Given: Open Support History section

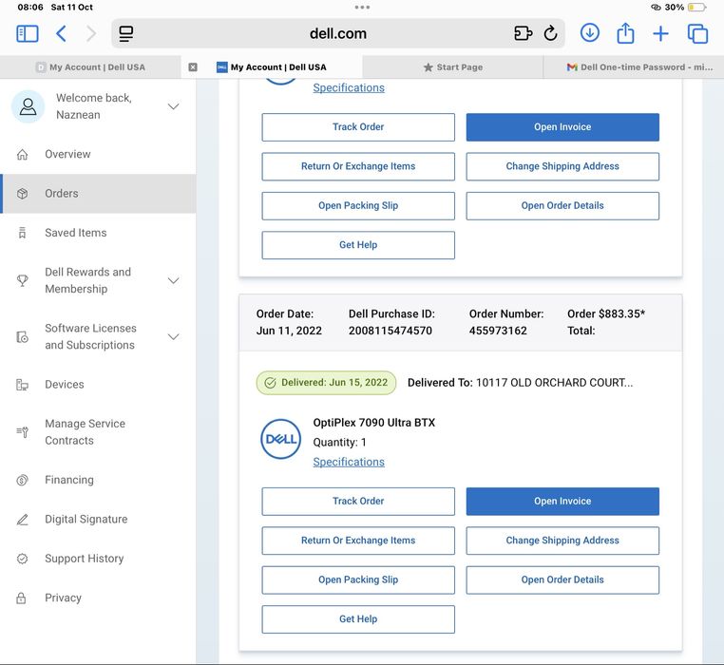Looking at the screenshot, I should click(x=98, y=559).
